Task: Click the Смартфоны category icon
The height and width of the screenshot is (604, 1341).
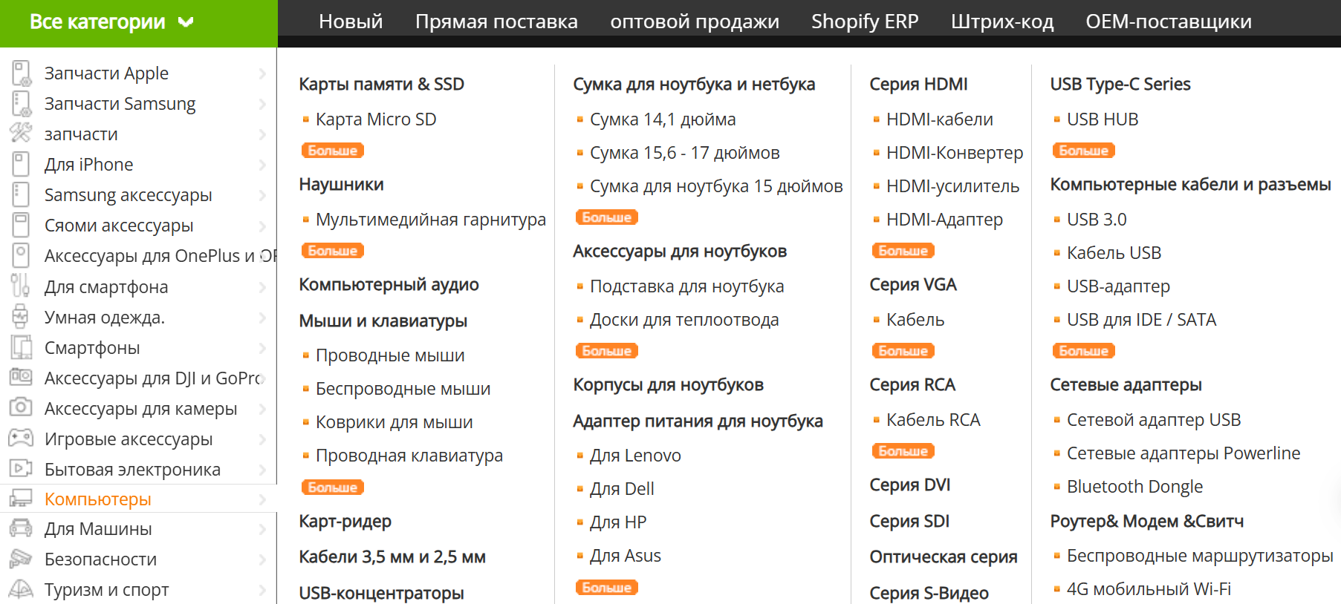Action: tap(21, 348)
